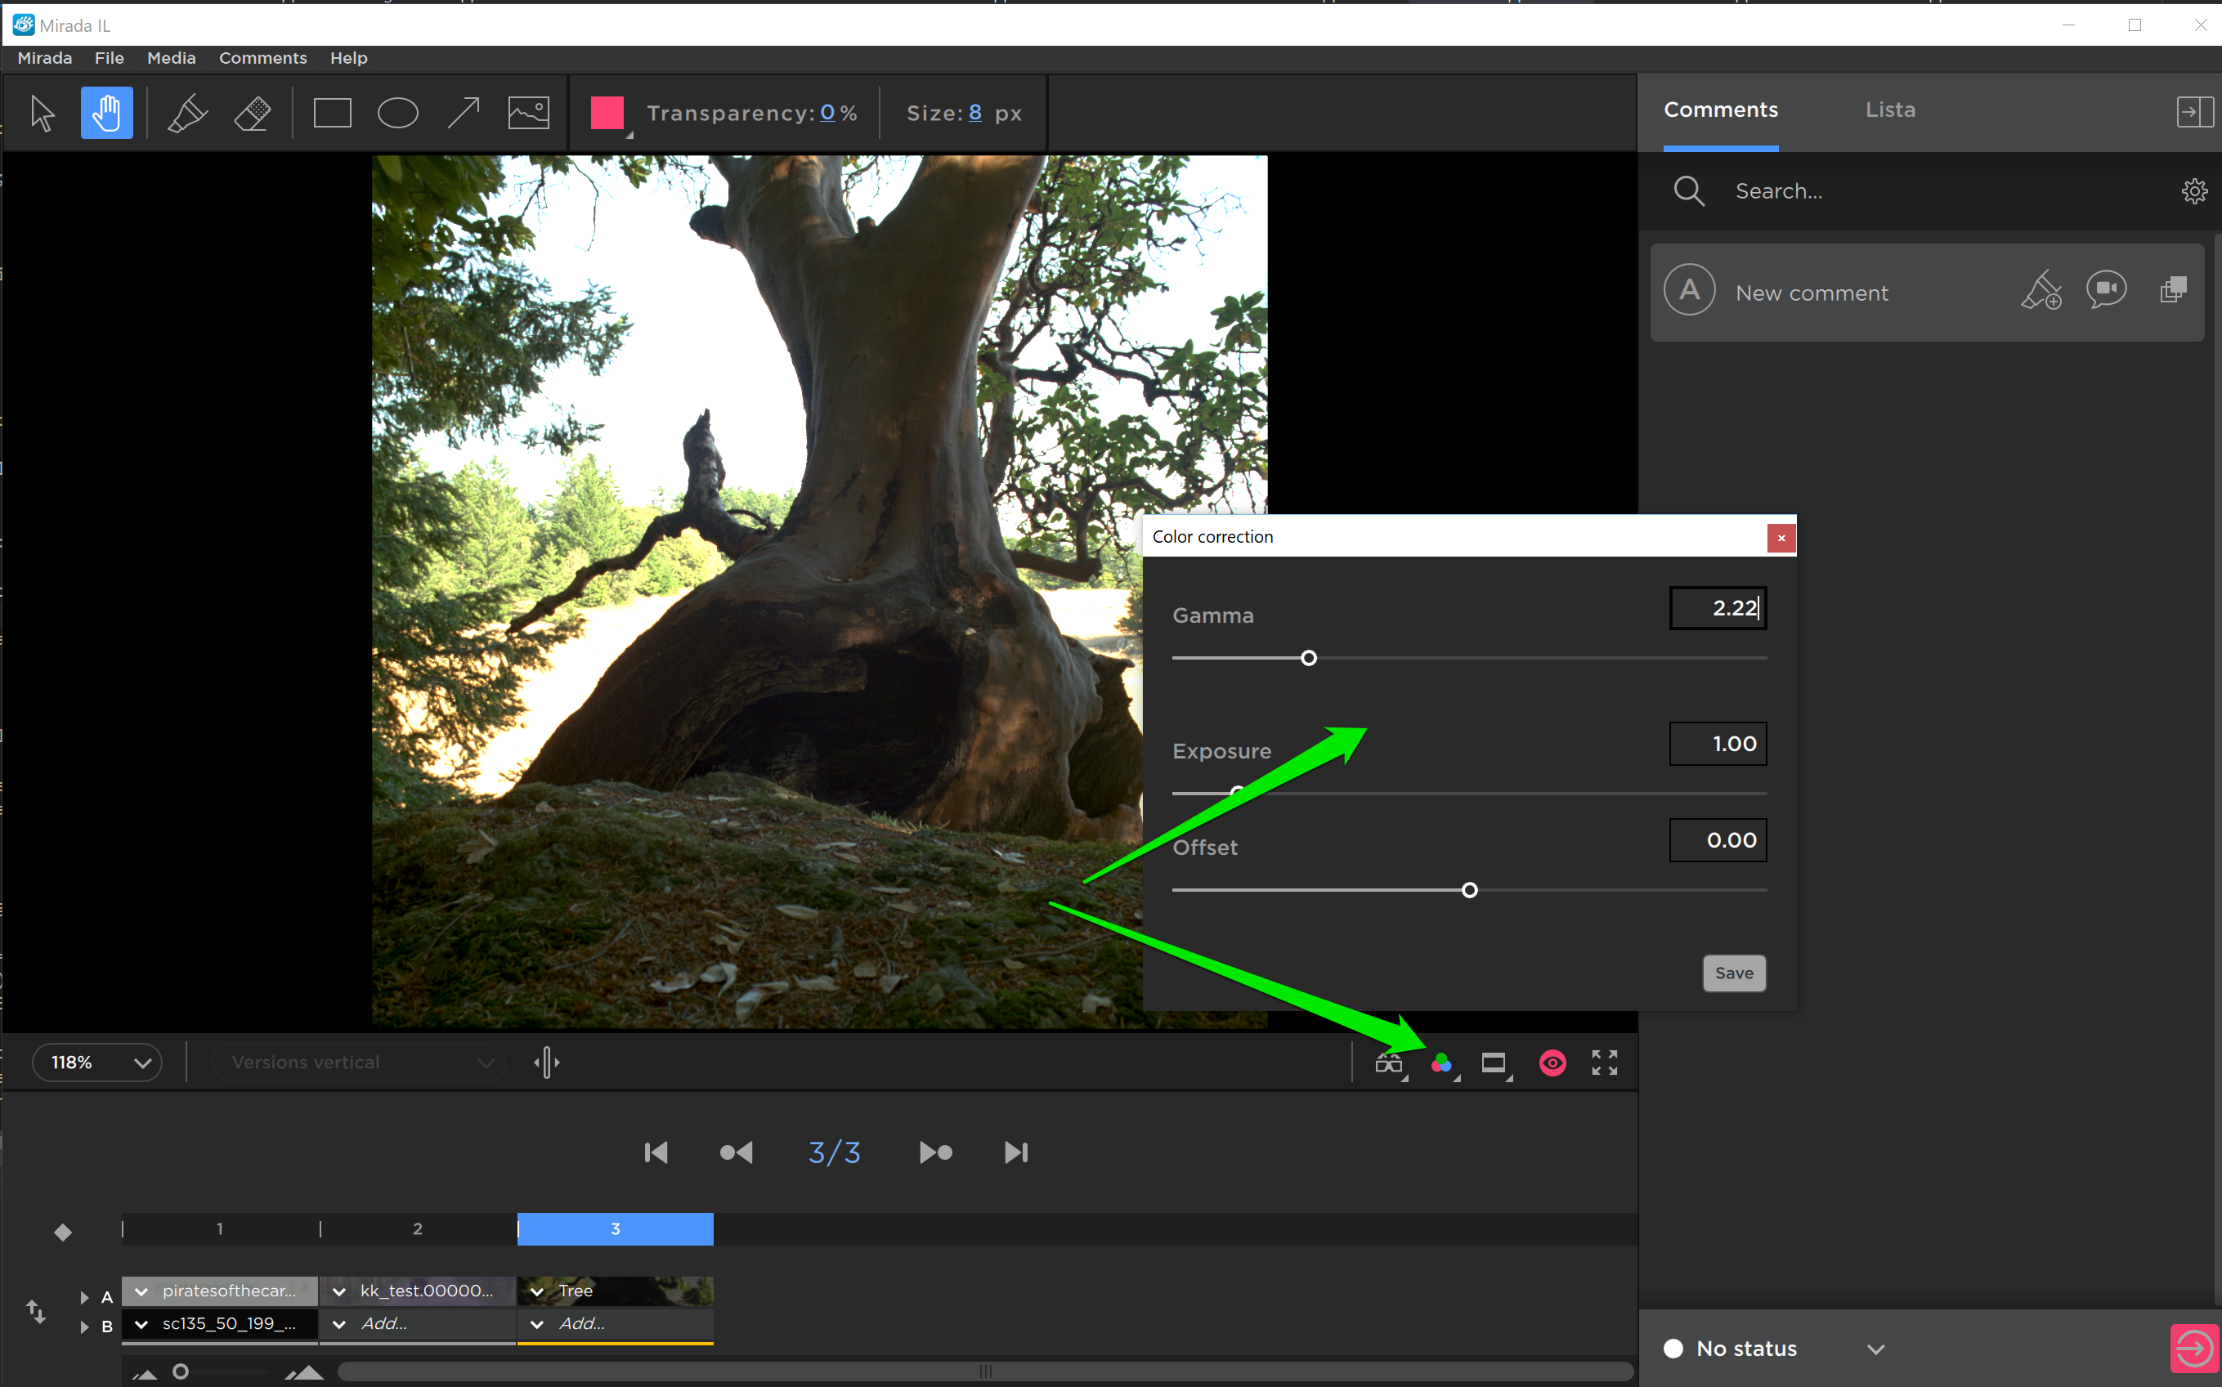Open piratesofthecar... version dropdown
2222x1387 pixels.
click(141, 1291)
